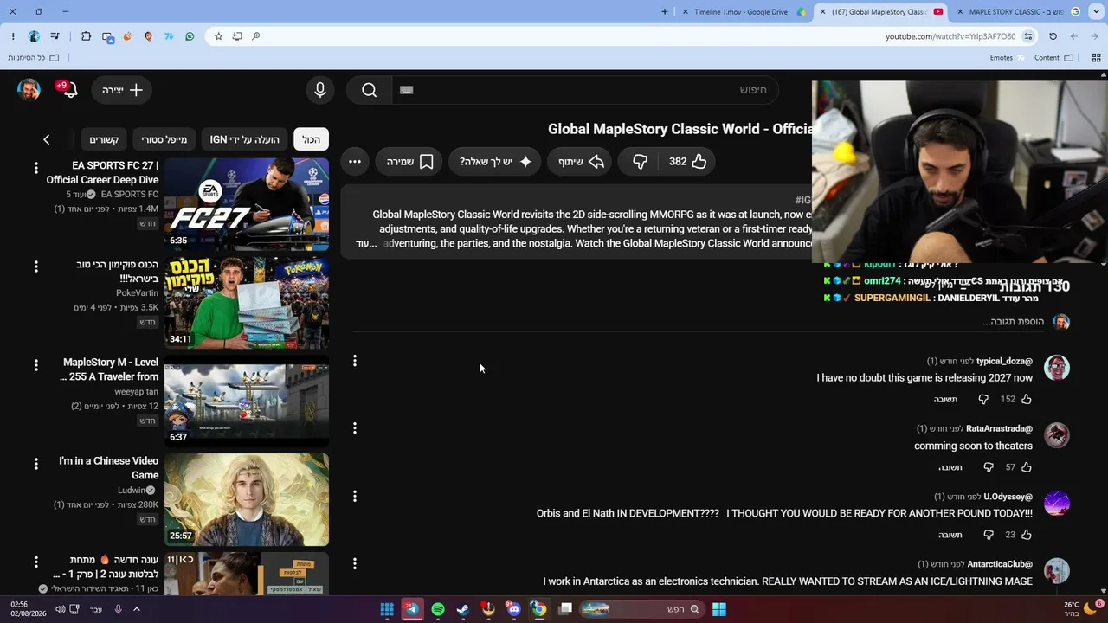The height and width of the screenshot is (623, 1108).
Task: Open the Windows Start menu
Action: pyautogui.click(x=719, y=609)
